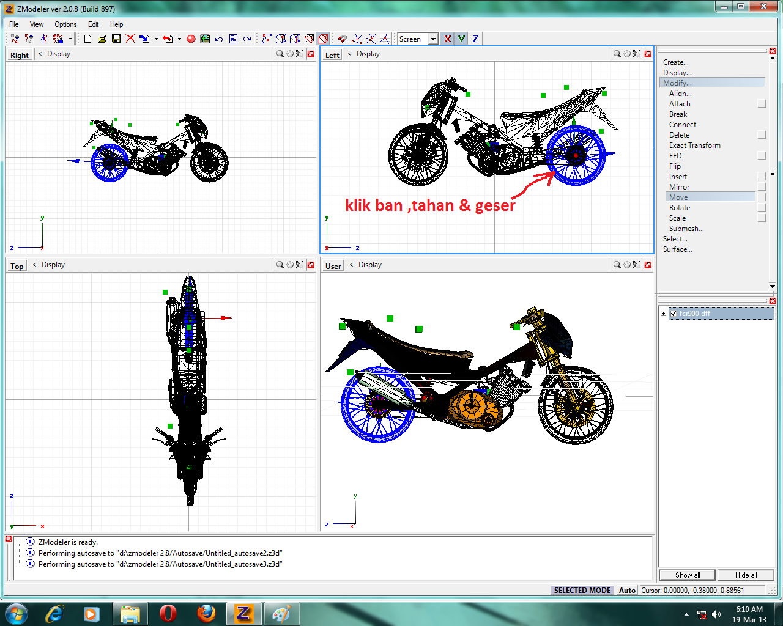Expand the fcr900.dff tree node
Screen dimensions: 783x626
(x=663, y=313)
